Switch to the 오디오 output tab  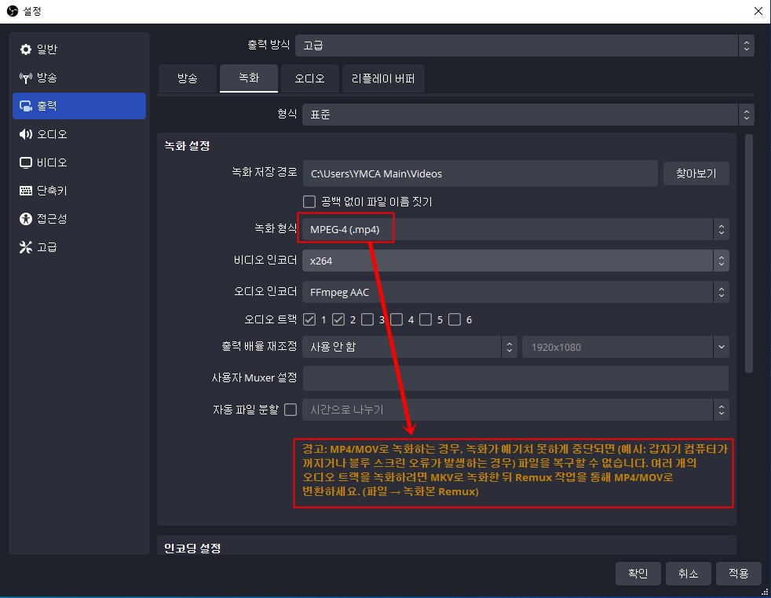tap(310, 78)
